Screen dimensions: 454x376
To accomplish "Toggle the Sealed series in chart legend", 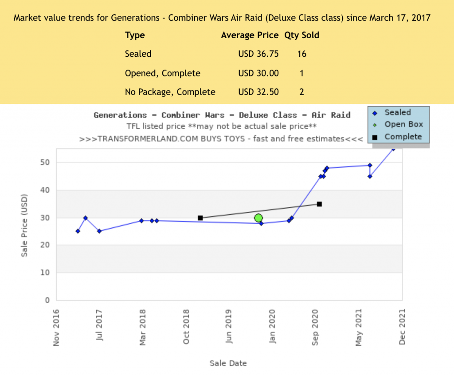I will pyautogui.click(x=392, y=112).
